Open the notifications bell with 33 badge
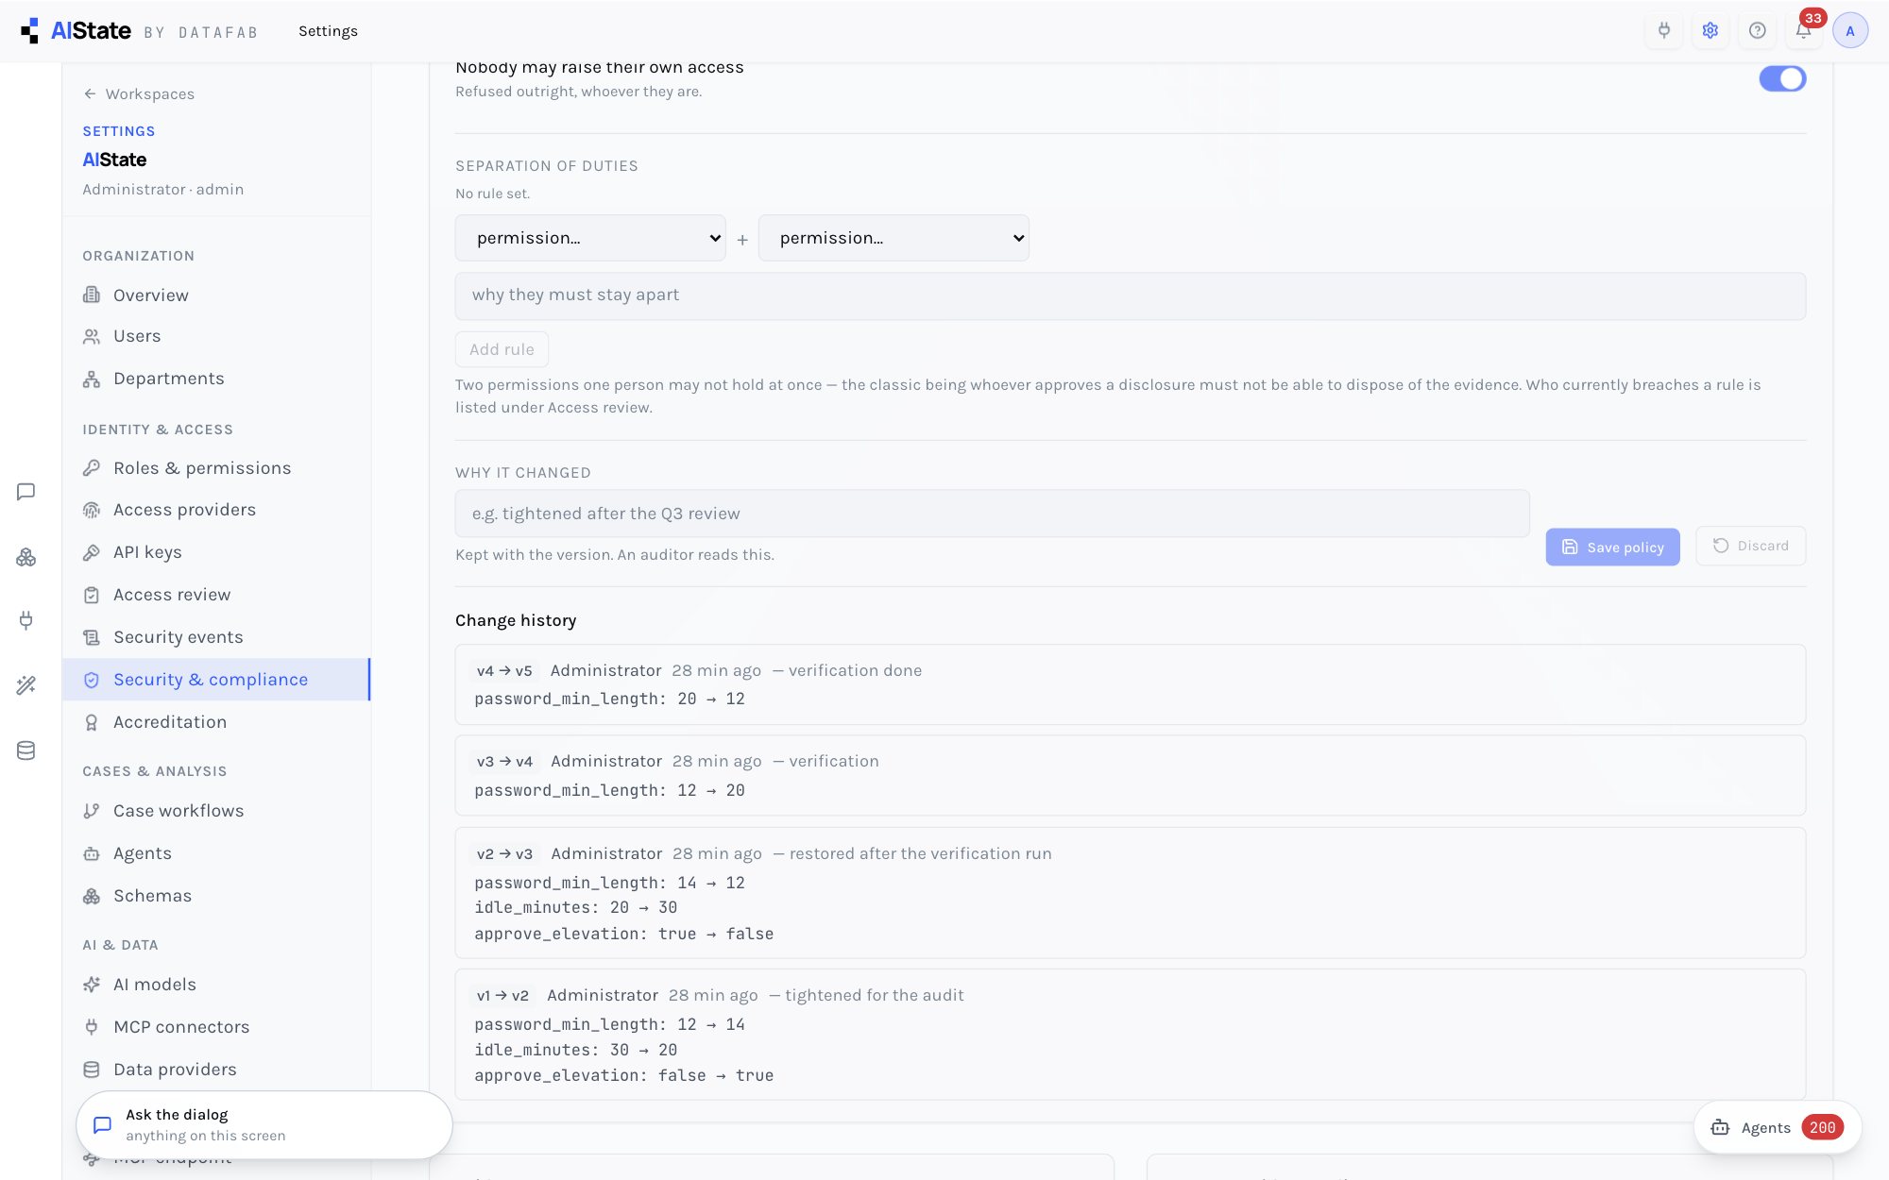This screenshot has width=1889, height=1180. pyautogui.click(x=1803, y=30)
